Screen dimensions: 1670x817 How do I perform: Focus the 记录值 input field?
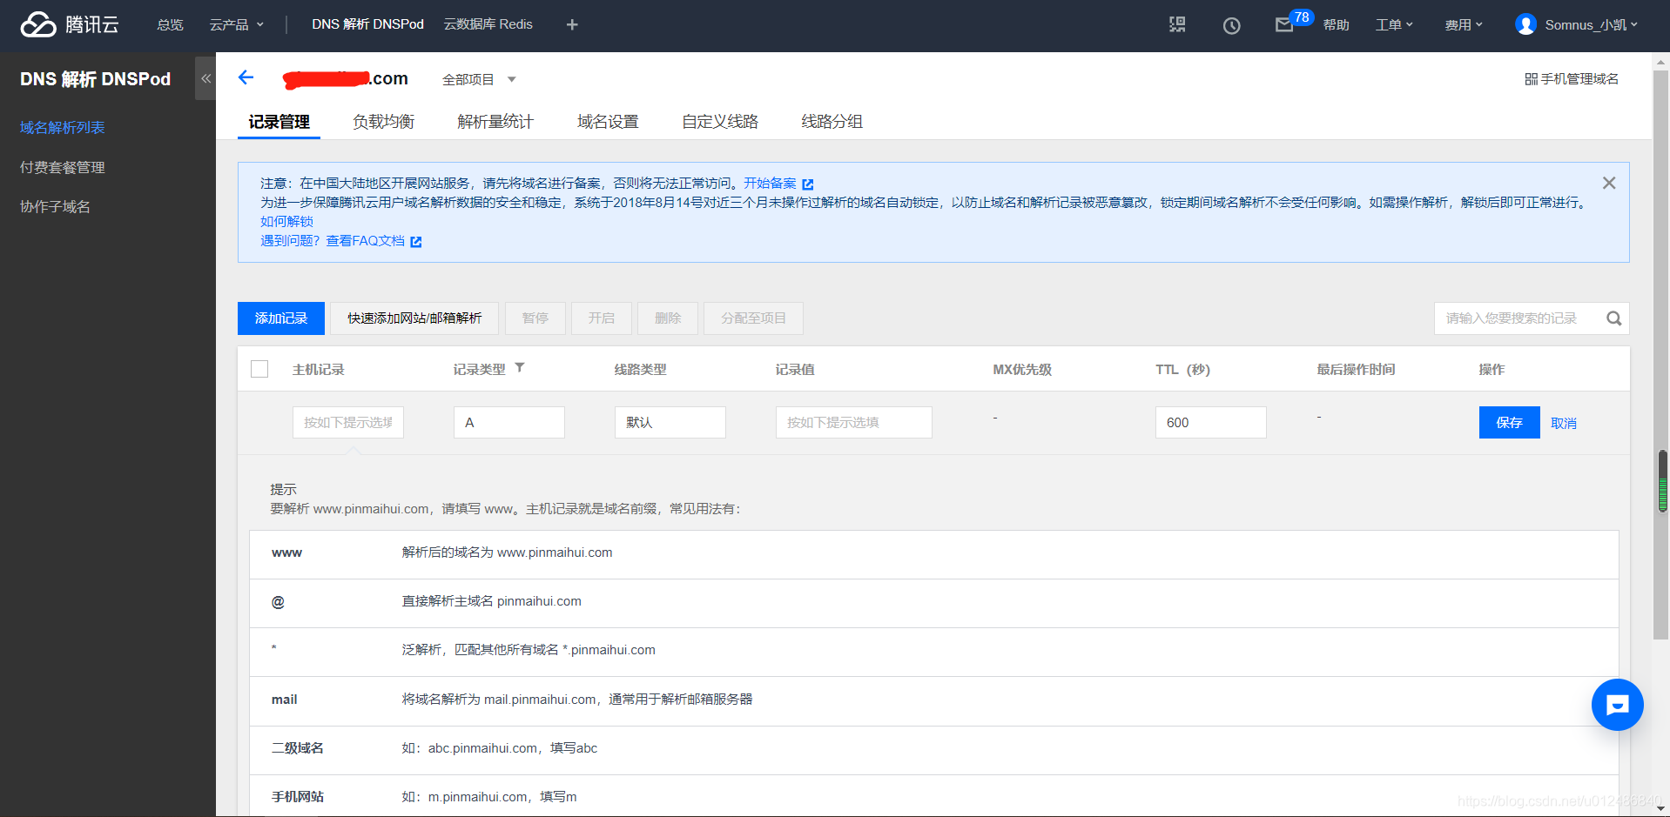(x=854, y=422)
